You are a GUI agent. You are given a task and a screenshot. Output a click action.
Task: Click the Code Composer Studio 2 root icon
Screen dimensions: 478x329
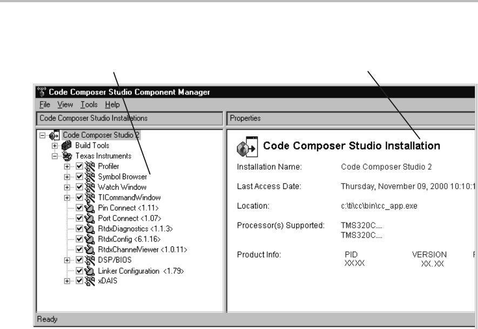54,135
